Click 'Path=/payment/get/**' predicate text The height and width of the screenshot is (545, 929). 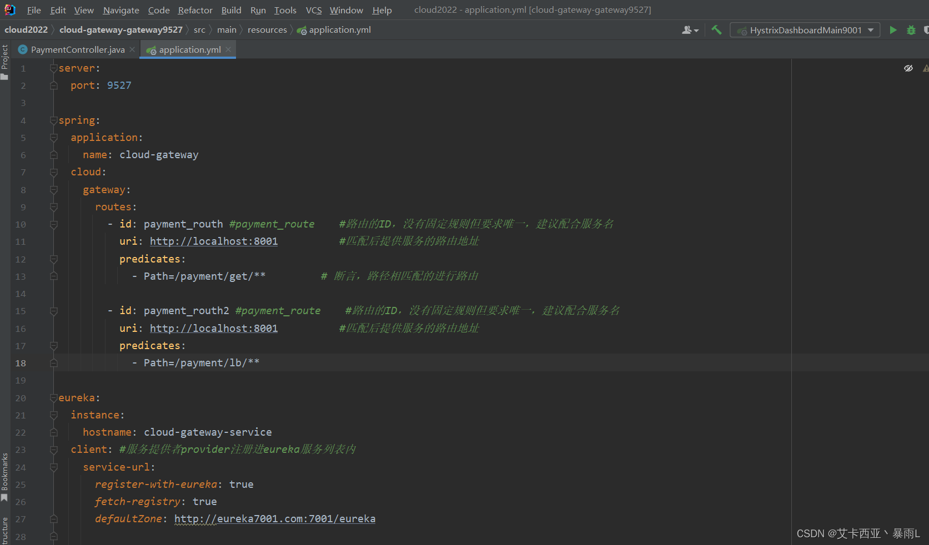tap(204, 276)
